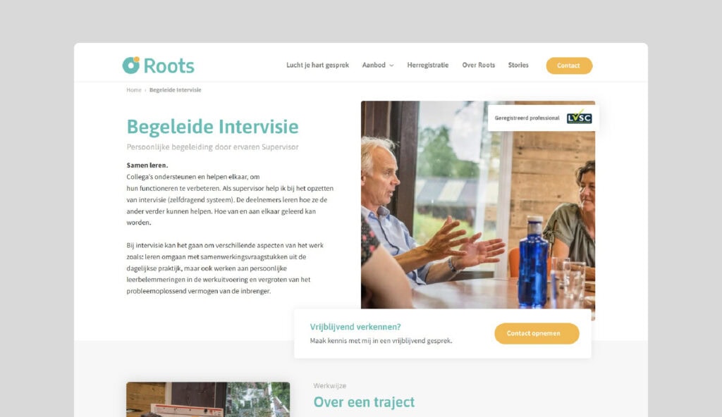722x417 pixels.
Task: Open the Aanbod menu item
Action: [x=374, y=65]
